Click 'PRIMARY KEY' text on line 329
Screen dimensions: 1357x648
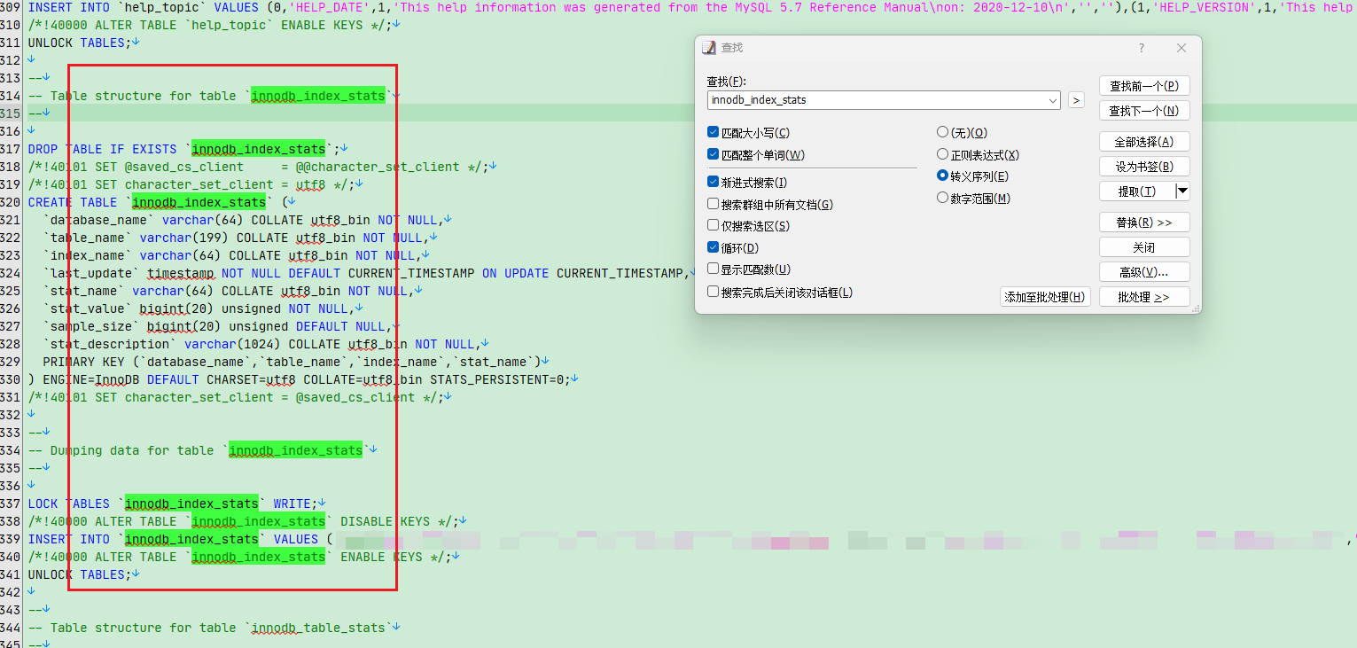pos(84,362)
